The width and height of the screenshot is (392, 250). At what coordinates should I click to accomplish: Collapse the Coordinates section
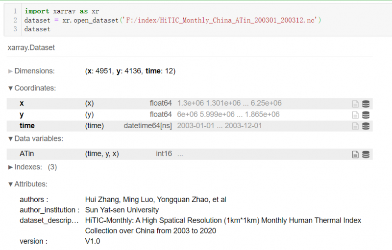click(x=31, y=88)
